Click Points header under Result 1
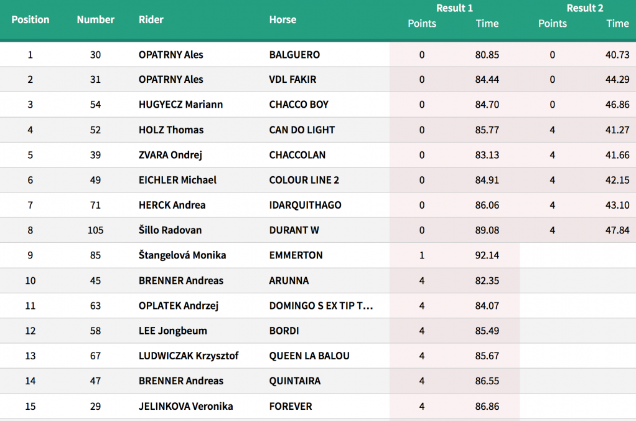Screen dimensions: 636x421 [422, 24]
